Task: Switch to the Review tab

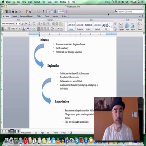Action: [64, 16]
